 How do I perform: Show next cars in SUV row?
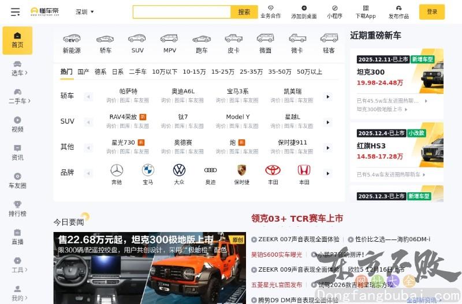(x=327, y=122)
